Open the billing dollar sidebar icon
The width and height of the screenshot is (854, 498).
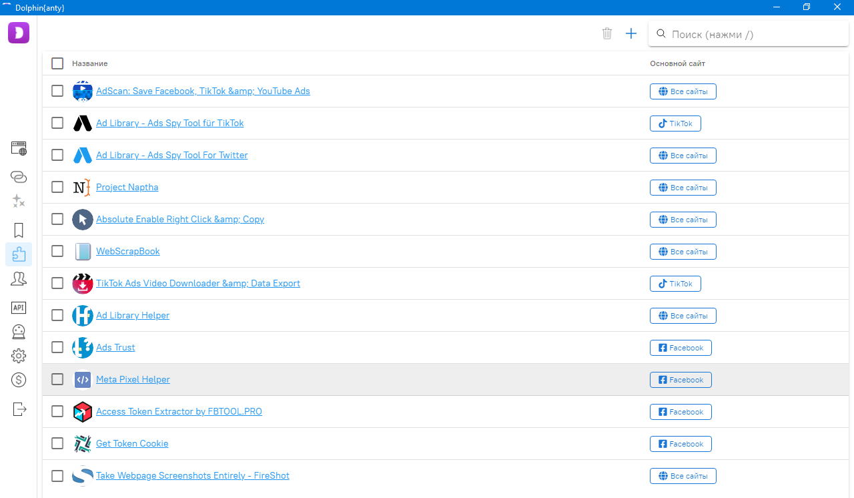(x=19, y=380)
